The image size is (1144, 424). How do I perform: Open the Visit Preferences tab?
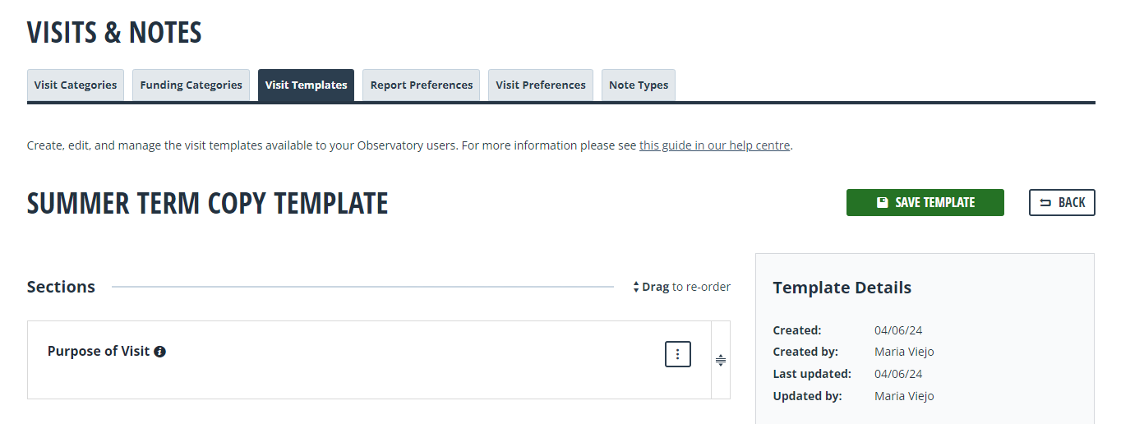click(541, 85)
